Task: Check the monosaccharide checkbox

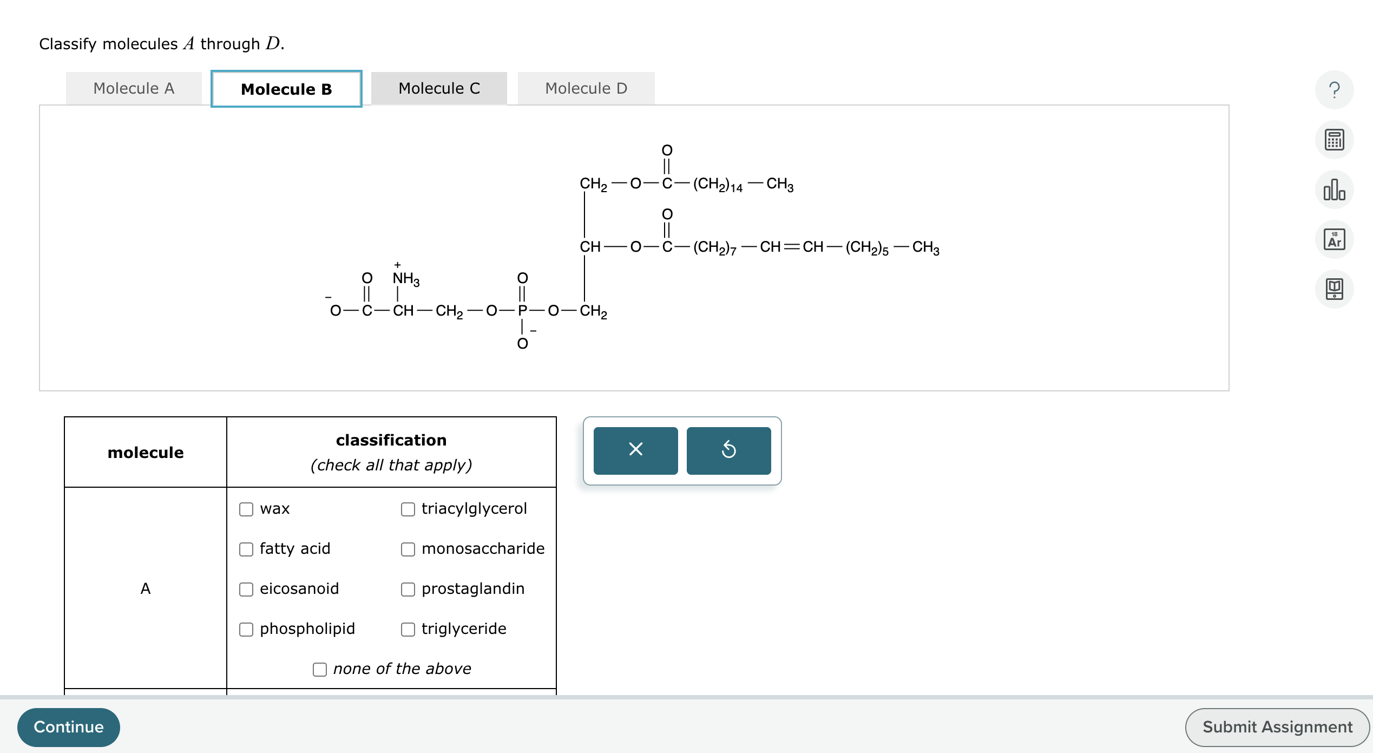Action: 408,549
